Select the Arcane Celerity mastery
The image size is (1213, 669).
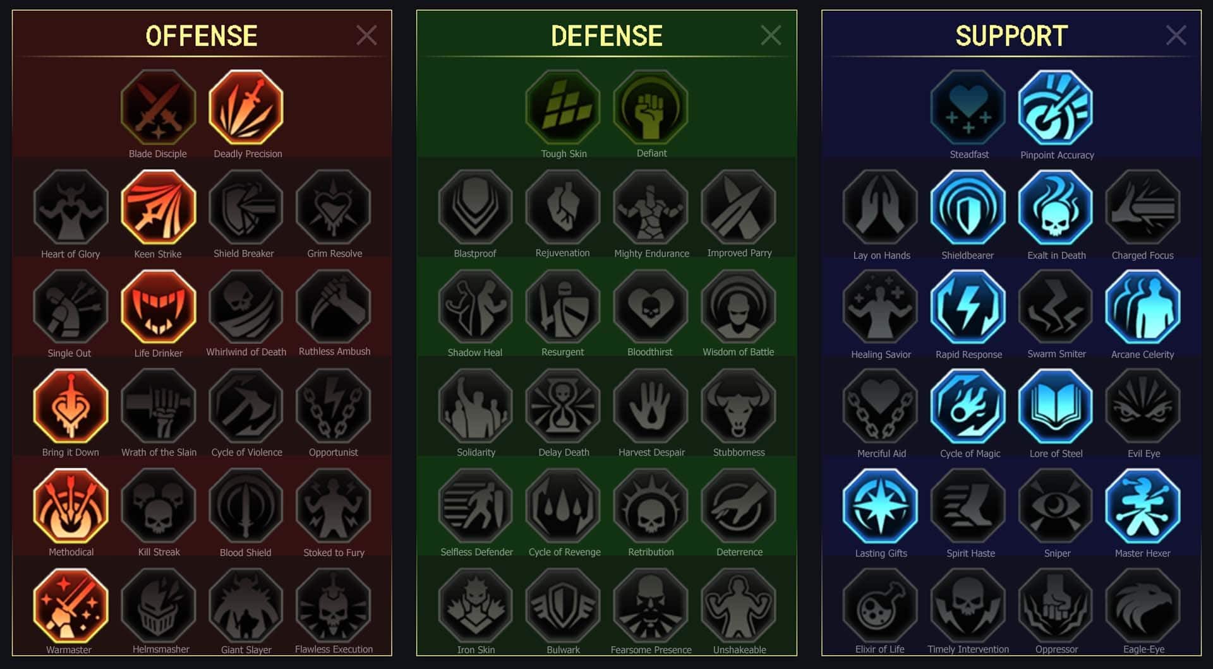(1143, 307)
